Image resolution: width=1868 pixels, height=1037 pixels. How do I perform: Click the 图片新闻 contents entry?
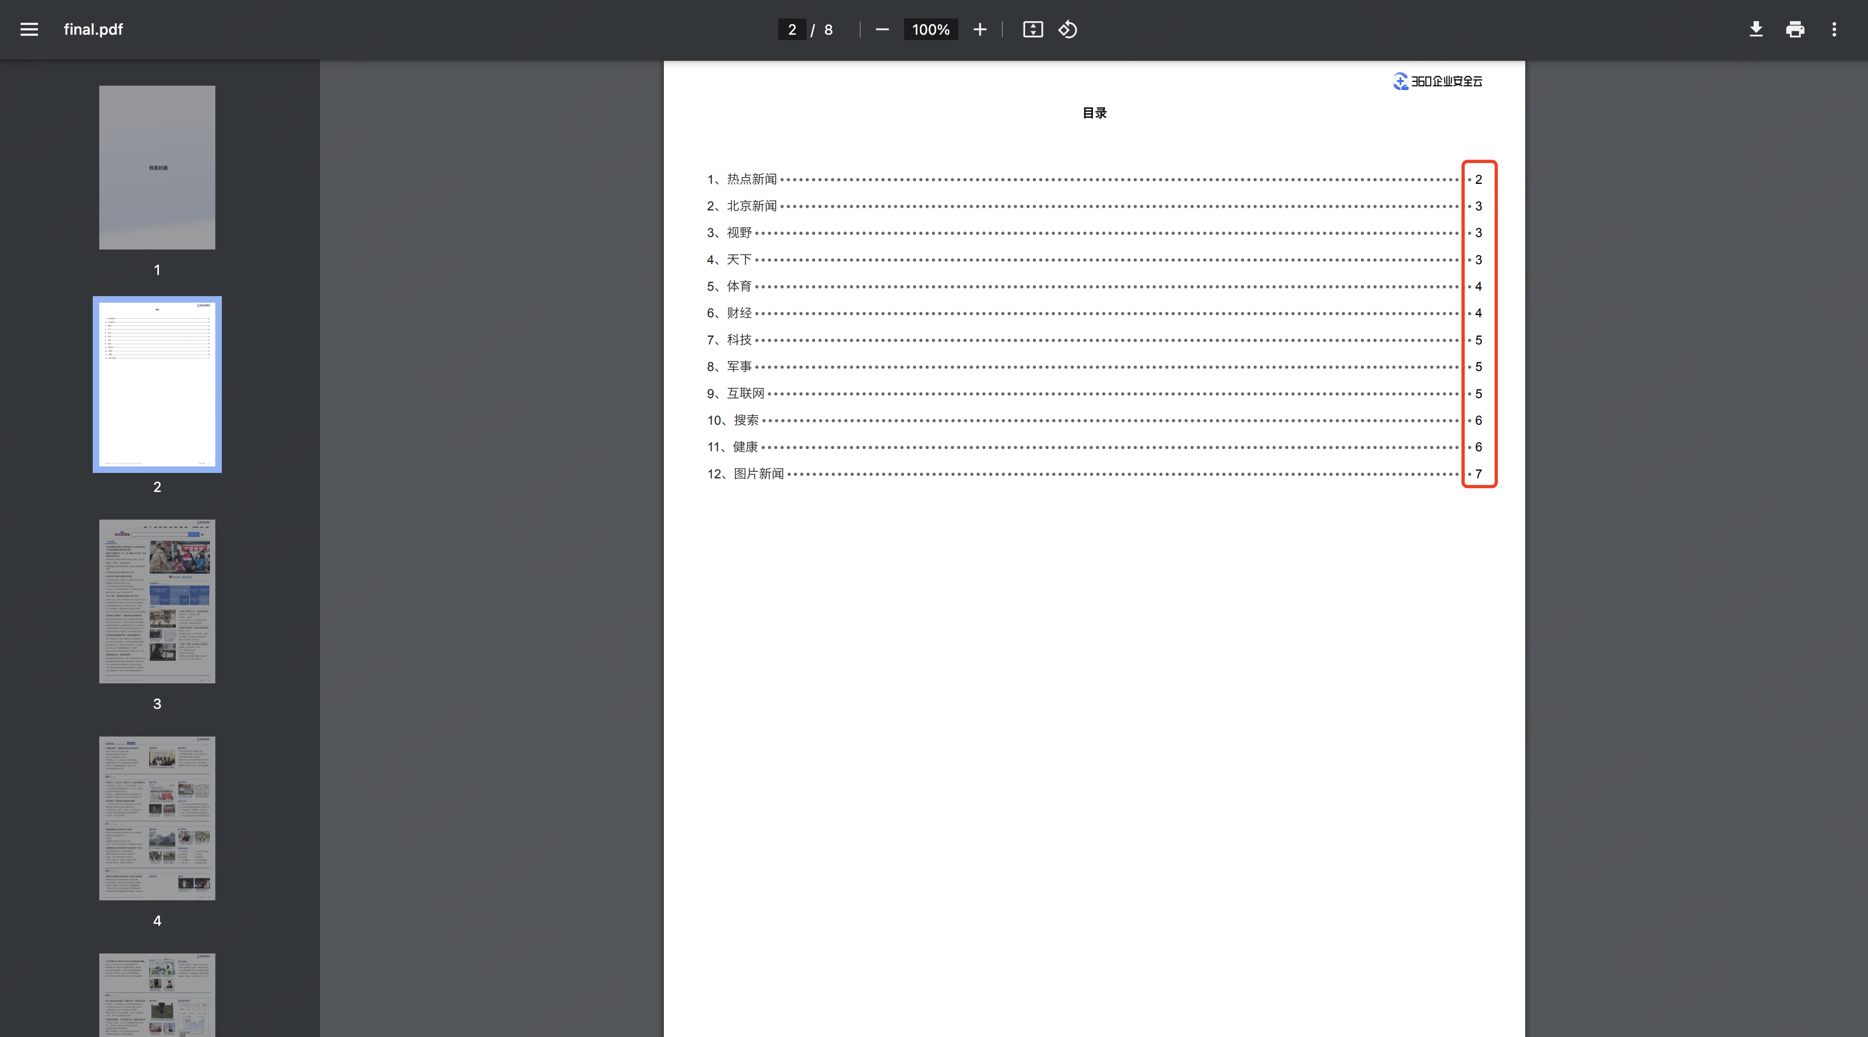tap(758, 473)
